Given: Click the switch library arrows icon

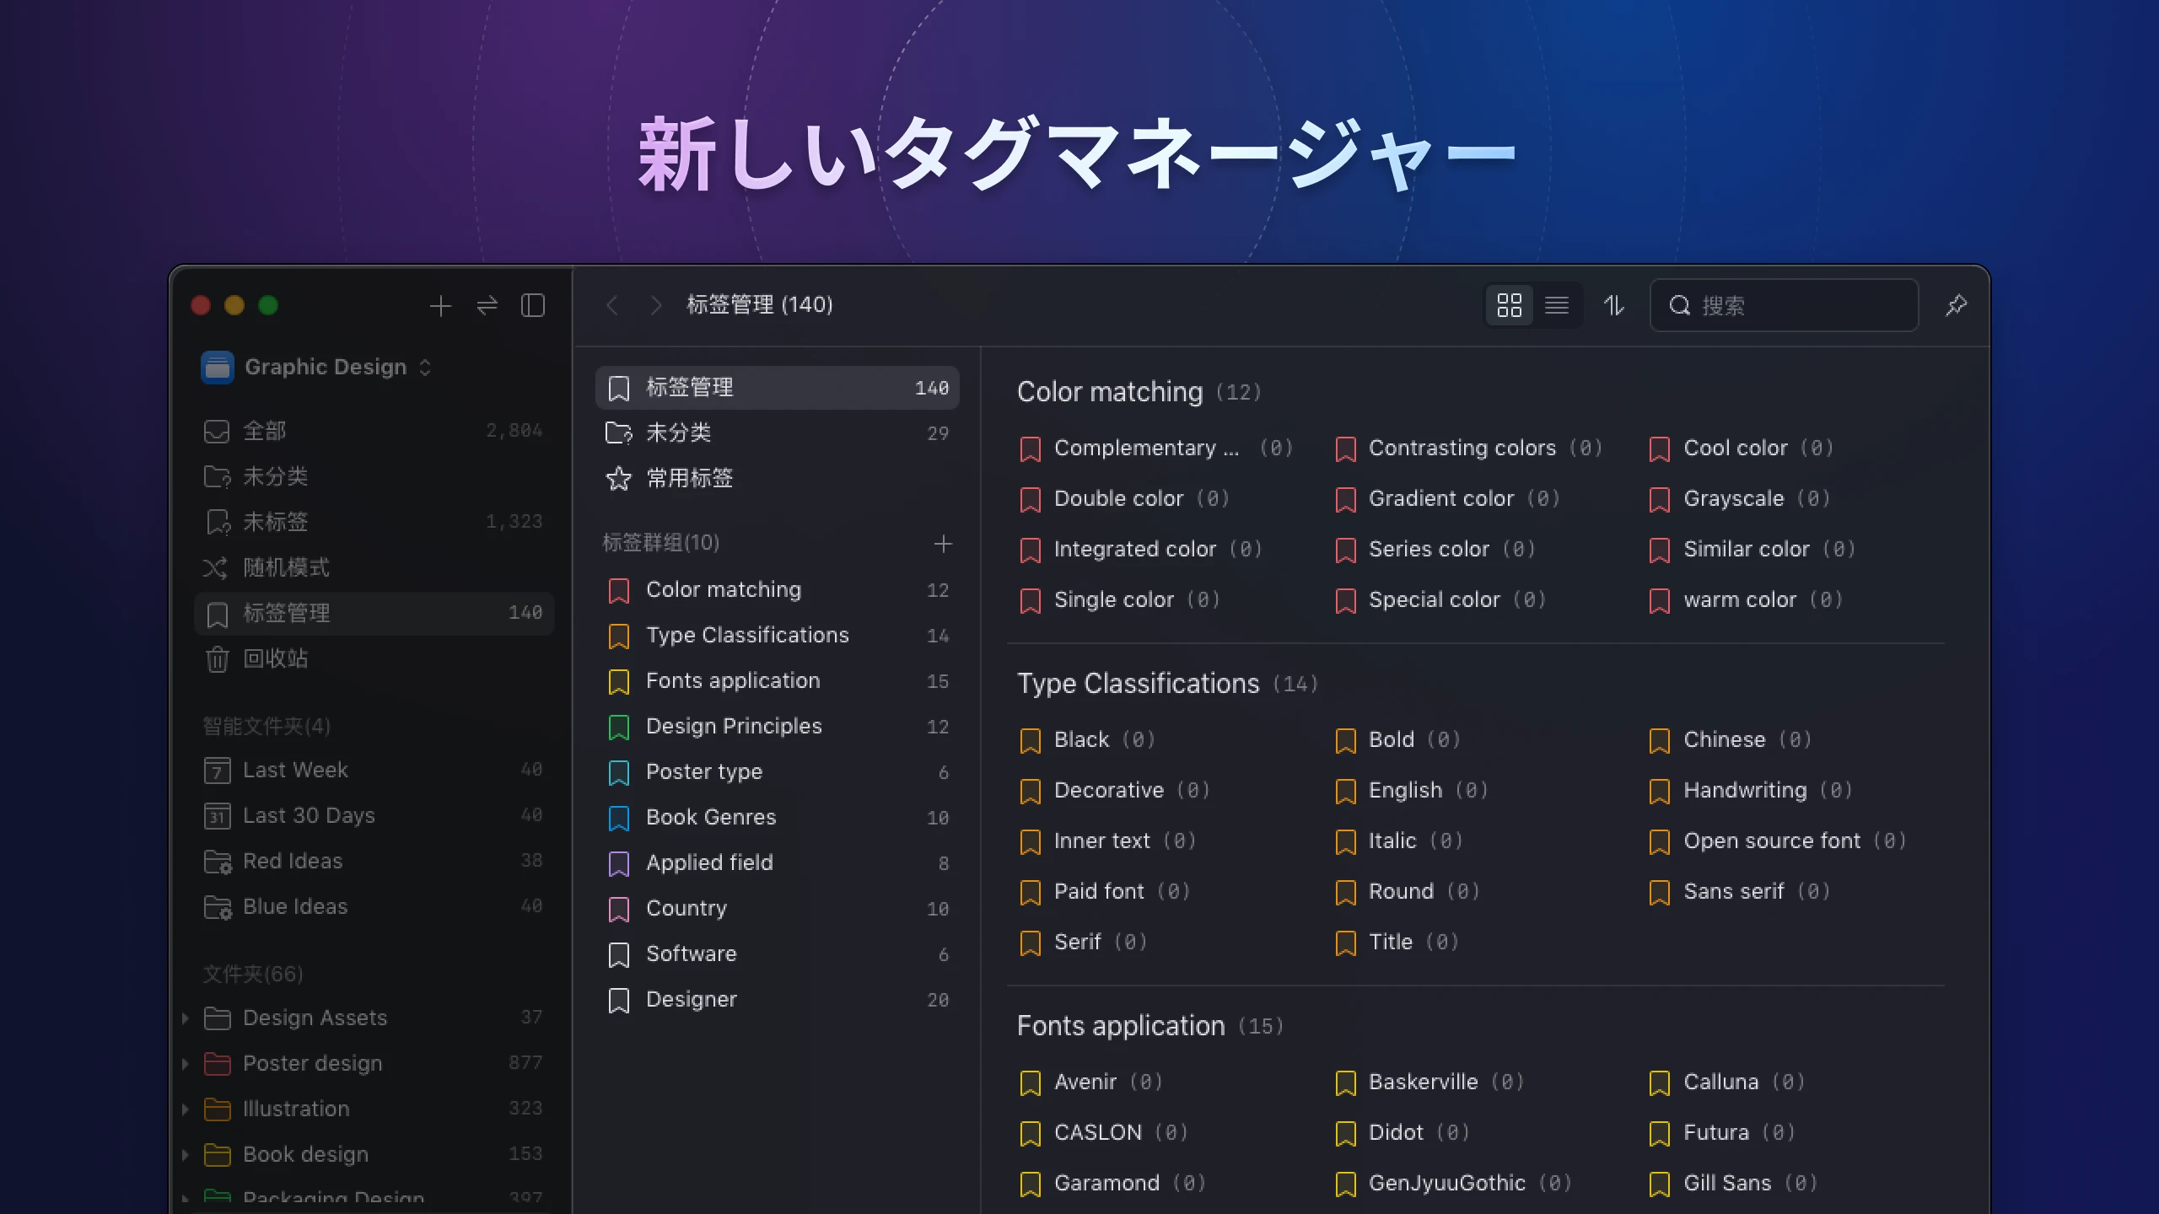Looking at the screenshot, I should pyautogui.click(x=487, y=306).
